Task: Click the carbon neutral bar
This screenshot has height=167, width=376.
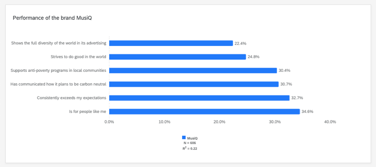Action: point(194,84)
